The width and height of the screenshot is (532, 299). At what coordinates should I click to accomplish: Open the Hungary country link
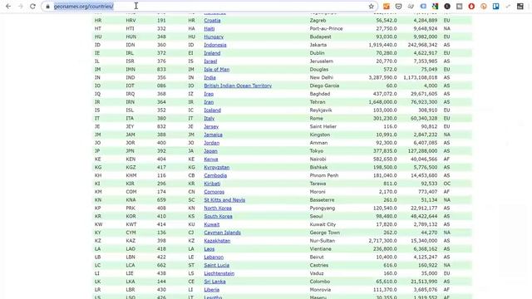tap(214, 37)
